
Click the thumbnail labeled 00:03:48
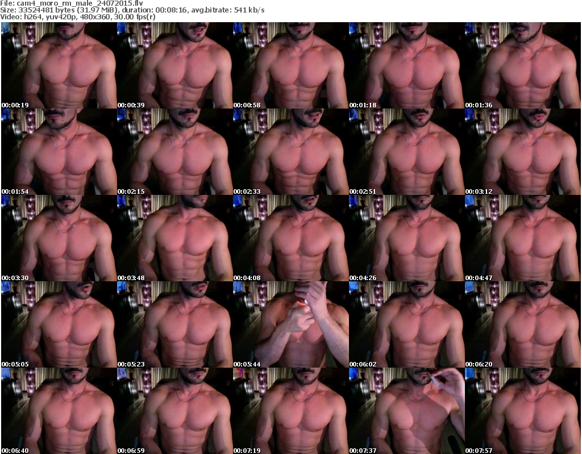[174, 238]
